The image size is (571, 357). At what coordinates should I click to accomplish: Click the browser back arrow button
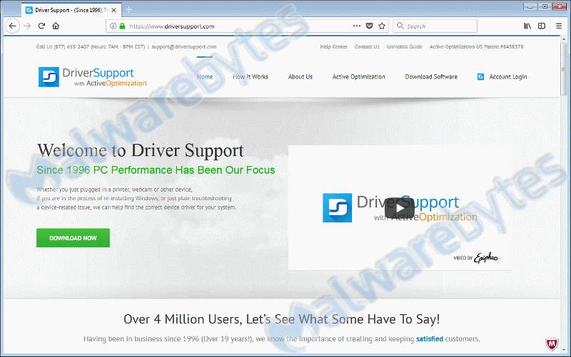[x=12, y=26]
